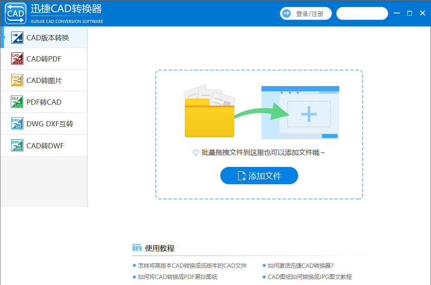The image size is (431, 285).
Task: Open the CAD转DWF icon
Action: tap(17, 145)
